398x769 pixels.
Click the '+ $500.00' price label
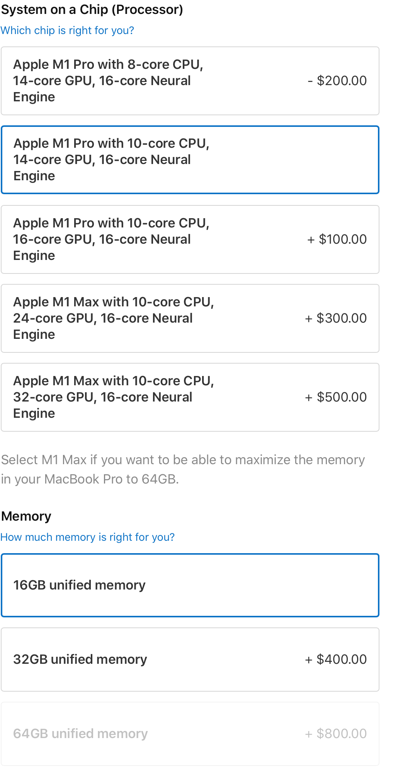[336, 397]
